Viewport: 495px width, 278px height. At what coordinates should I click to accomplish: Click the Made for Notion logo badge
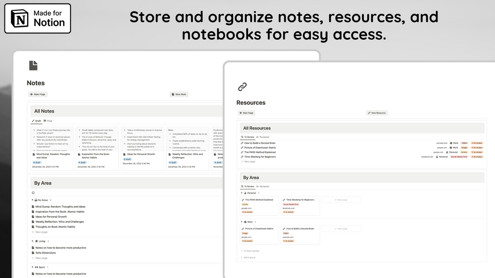coord(37,18)
